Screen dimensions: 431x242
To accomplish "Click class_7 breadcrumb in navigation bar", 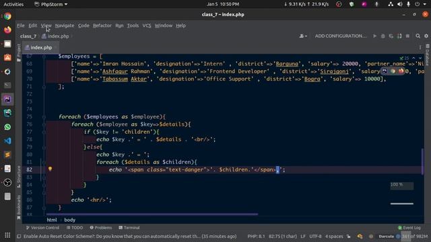I will pos(28,36).
